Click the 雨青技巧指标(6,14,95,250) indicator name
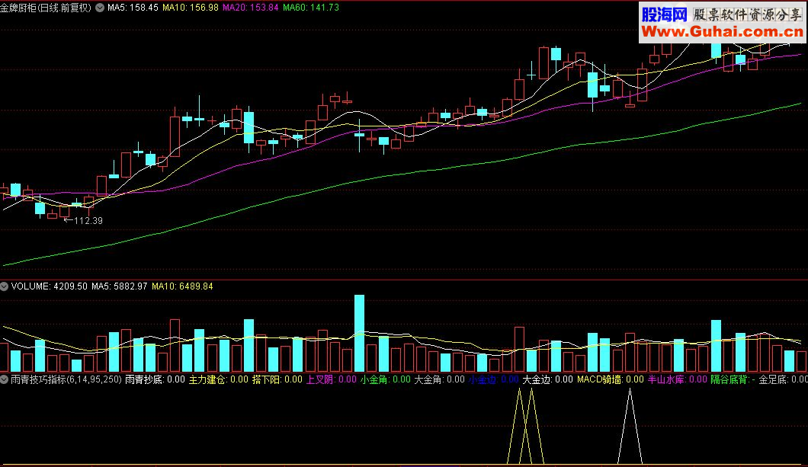This screenshot has width=808, height=467. [66, 379]
